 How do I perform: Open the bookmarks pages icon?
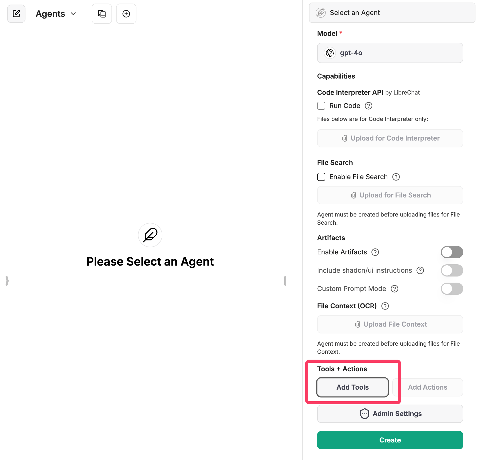pos(102,14)
